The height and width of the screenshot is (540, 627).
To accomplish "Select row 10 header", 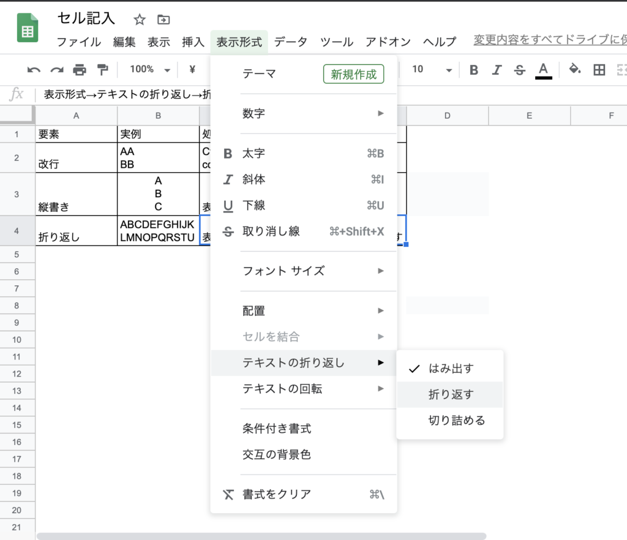I will (17, 340).
